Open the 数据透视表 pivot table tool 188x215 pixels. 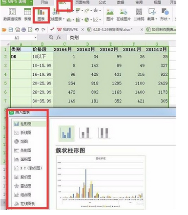pyautogui.click(x=12, y=15)
